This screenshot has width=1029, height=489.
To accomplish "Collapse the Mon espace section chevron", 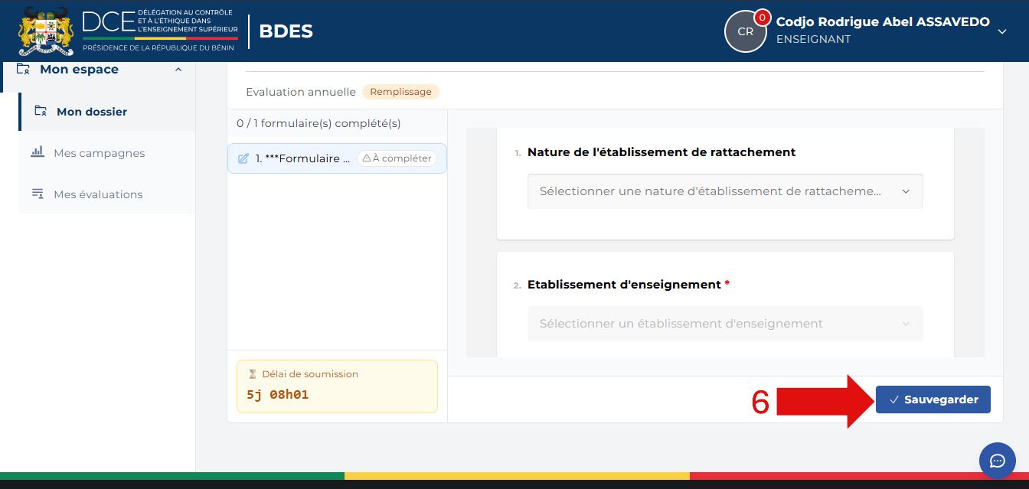I will [x=178, y=70].
